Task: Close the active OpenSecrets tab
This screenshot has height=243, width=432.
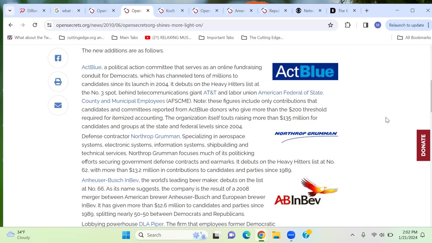Action: pyautogui.click(x=148, y=10)
